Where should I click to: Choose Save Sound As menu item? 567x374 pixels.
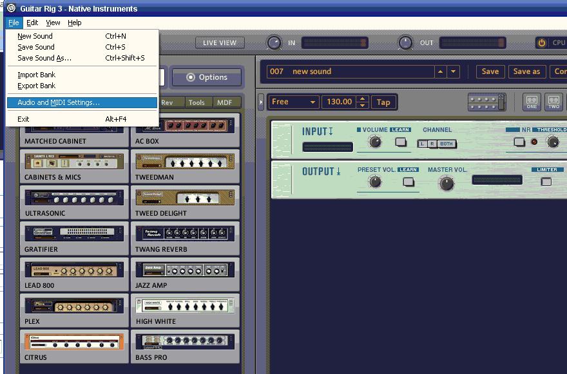coord(82,58)
